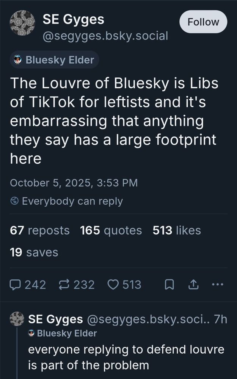View the 165 quotes of this post

point(110,230)
